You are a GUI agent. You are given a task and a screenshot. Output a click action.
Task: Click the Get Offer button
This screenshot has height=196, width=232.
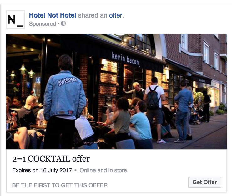click(204, 182)
